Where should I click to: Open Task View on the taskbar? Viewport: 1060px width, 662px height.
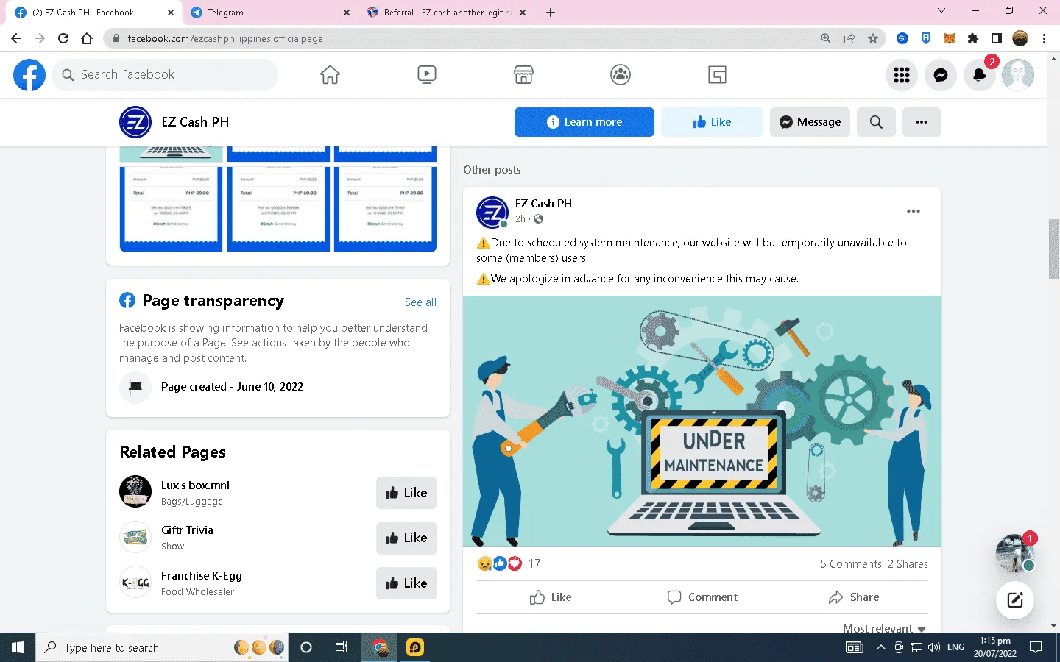342,647
